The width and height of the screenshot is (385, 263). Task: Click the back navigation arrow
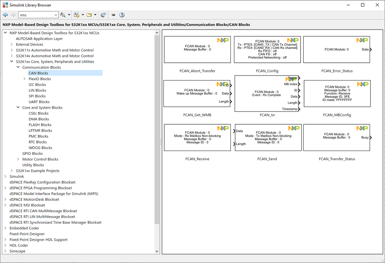click(5, 15)
